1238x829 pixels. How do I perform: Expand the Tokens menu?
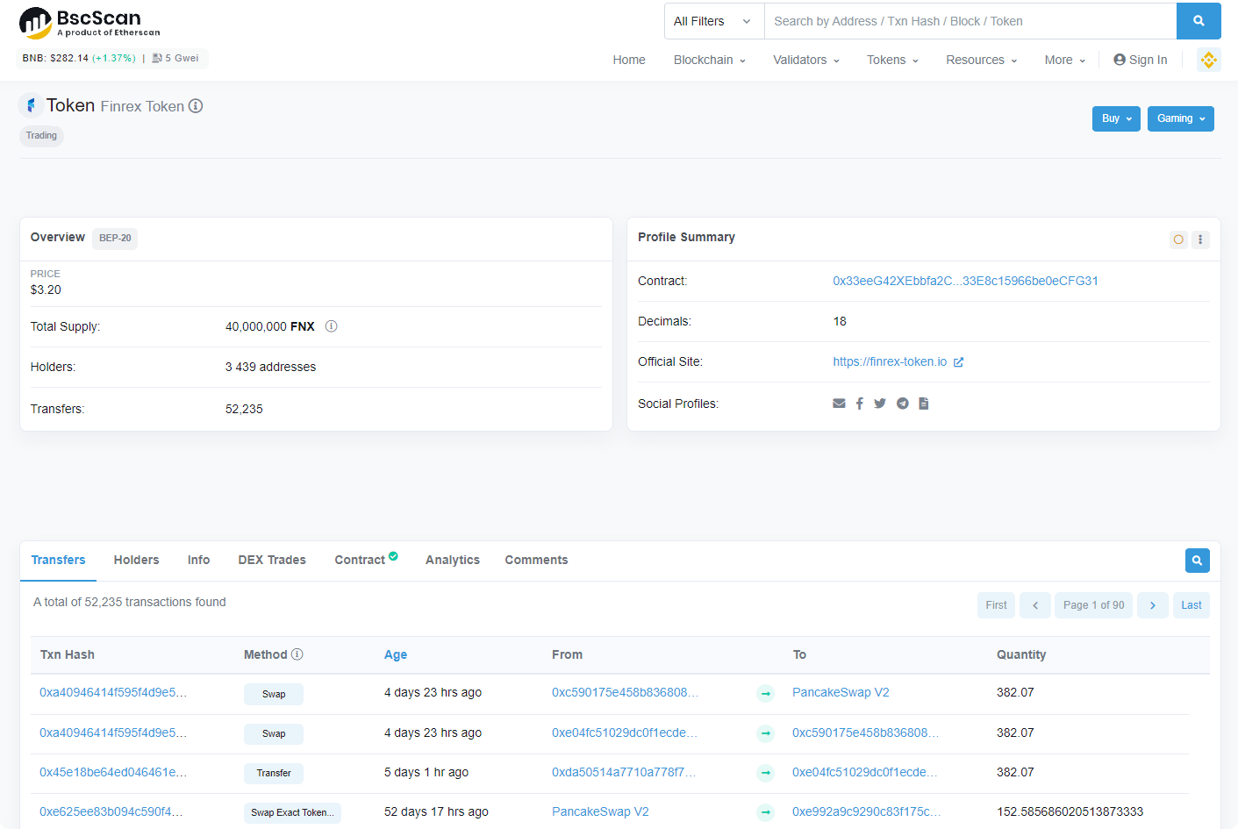pos(893,60)
